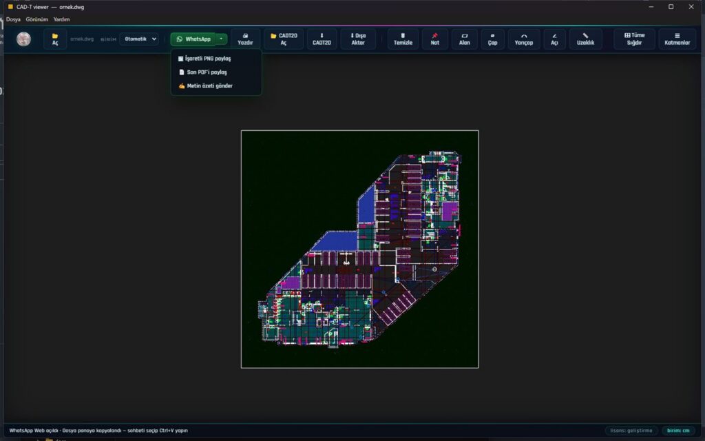705x441 pixels.
Task: Click the green WhatsApp share button
Action: 193,39
